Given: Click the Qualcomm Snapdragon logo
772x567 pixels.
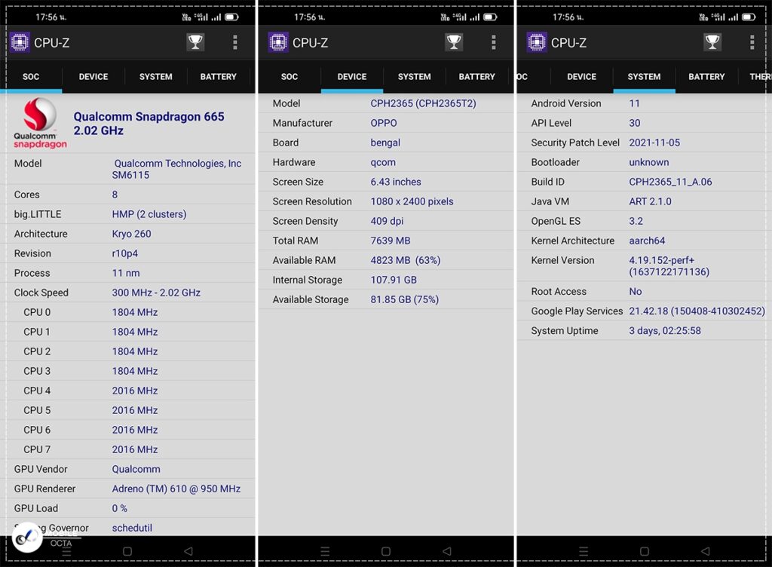Looking at the screenshot, I should (40, 123).
